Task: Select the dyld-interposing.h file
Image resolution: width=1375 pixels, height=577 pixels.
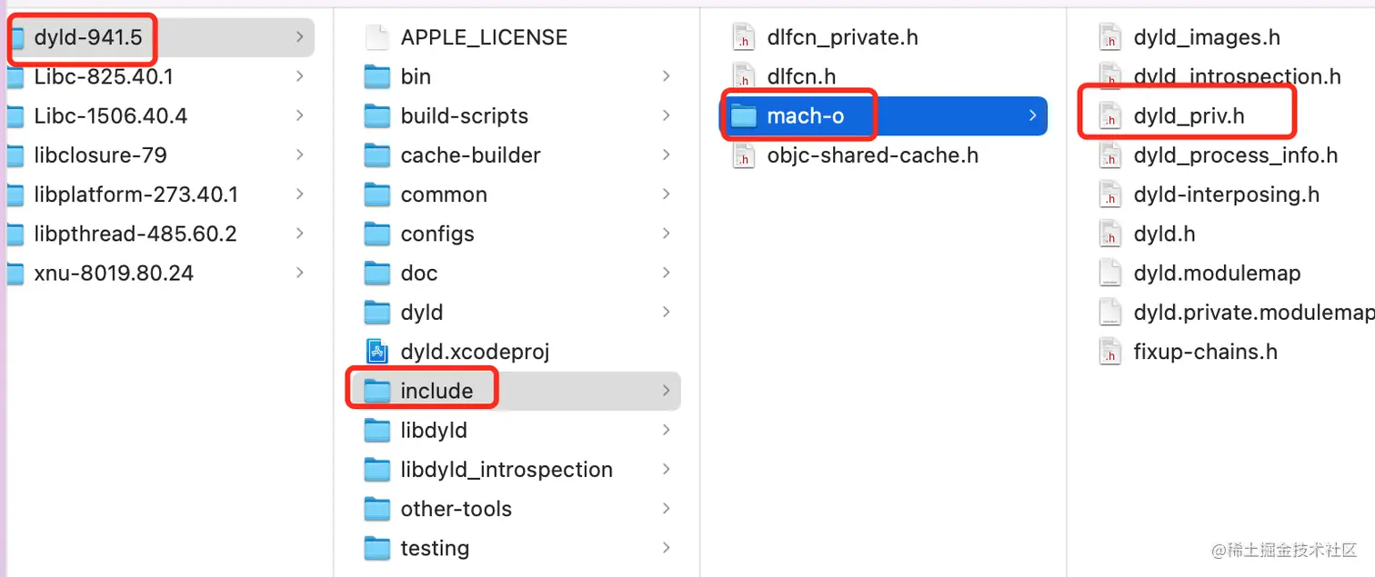Action: click(x=1226, y=194)
